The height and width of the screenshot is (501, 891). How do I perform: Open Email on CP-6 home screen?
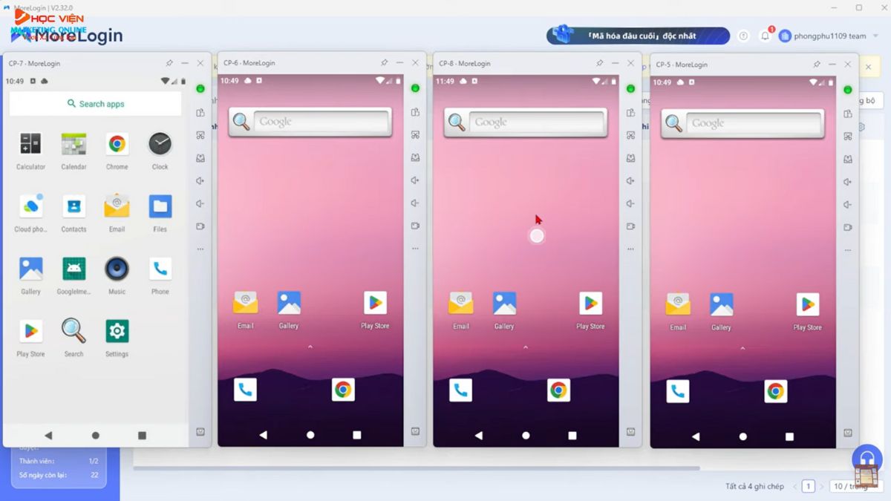pyautogui.click(x=246, y=303)
